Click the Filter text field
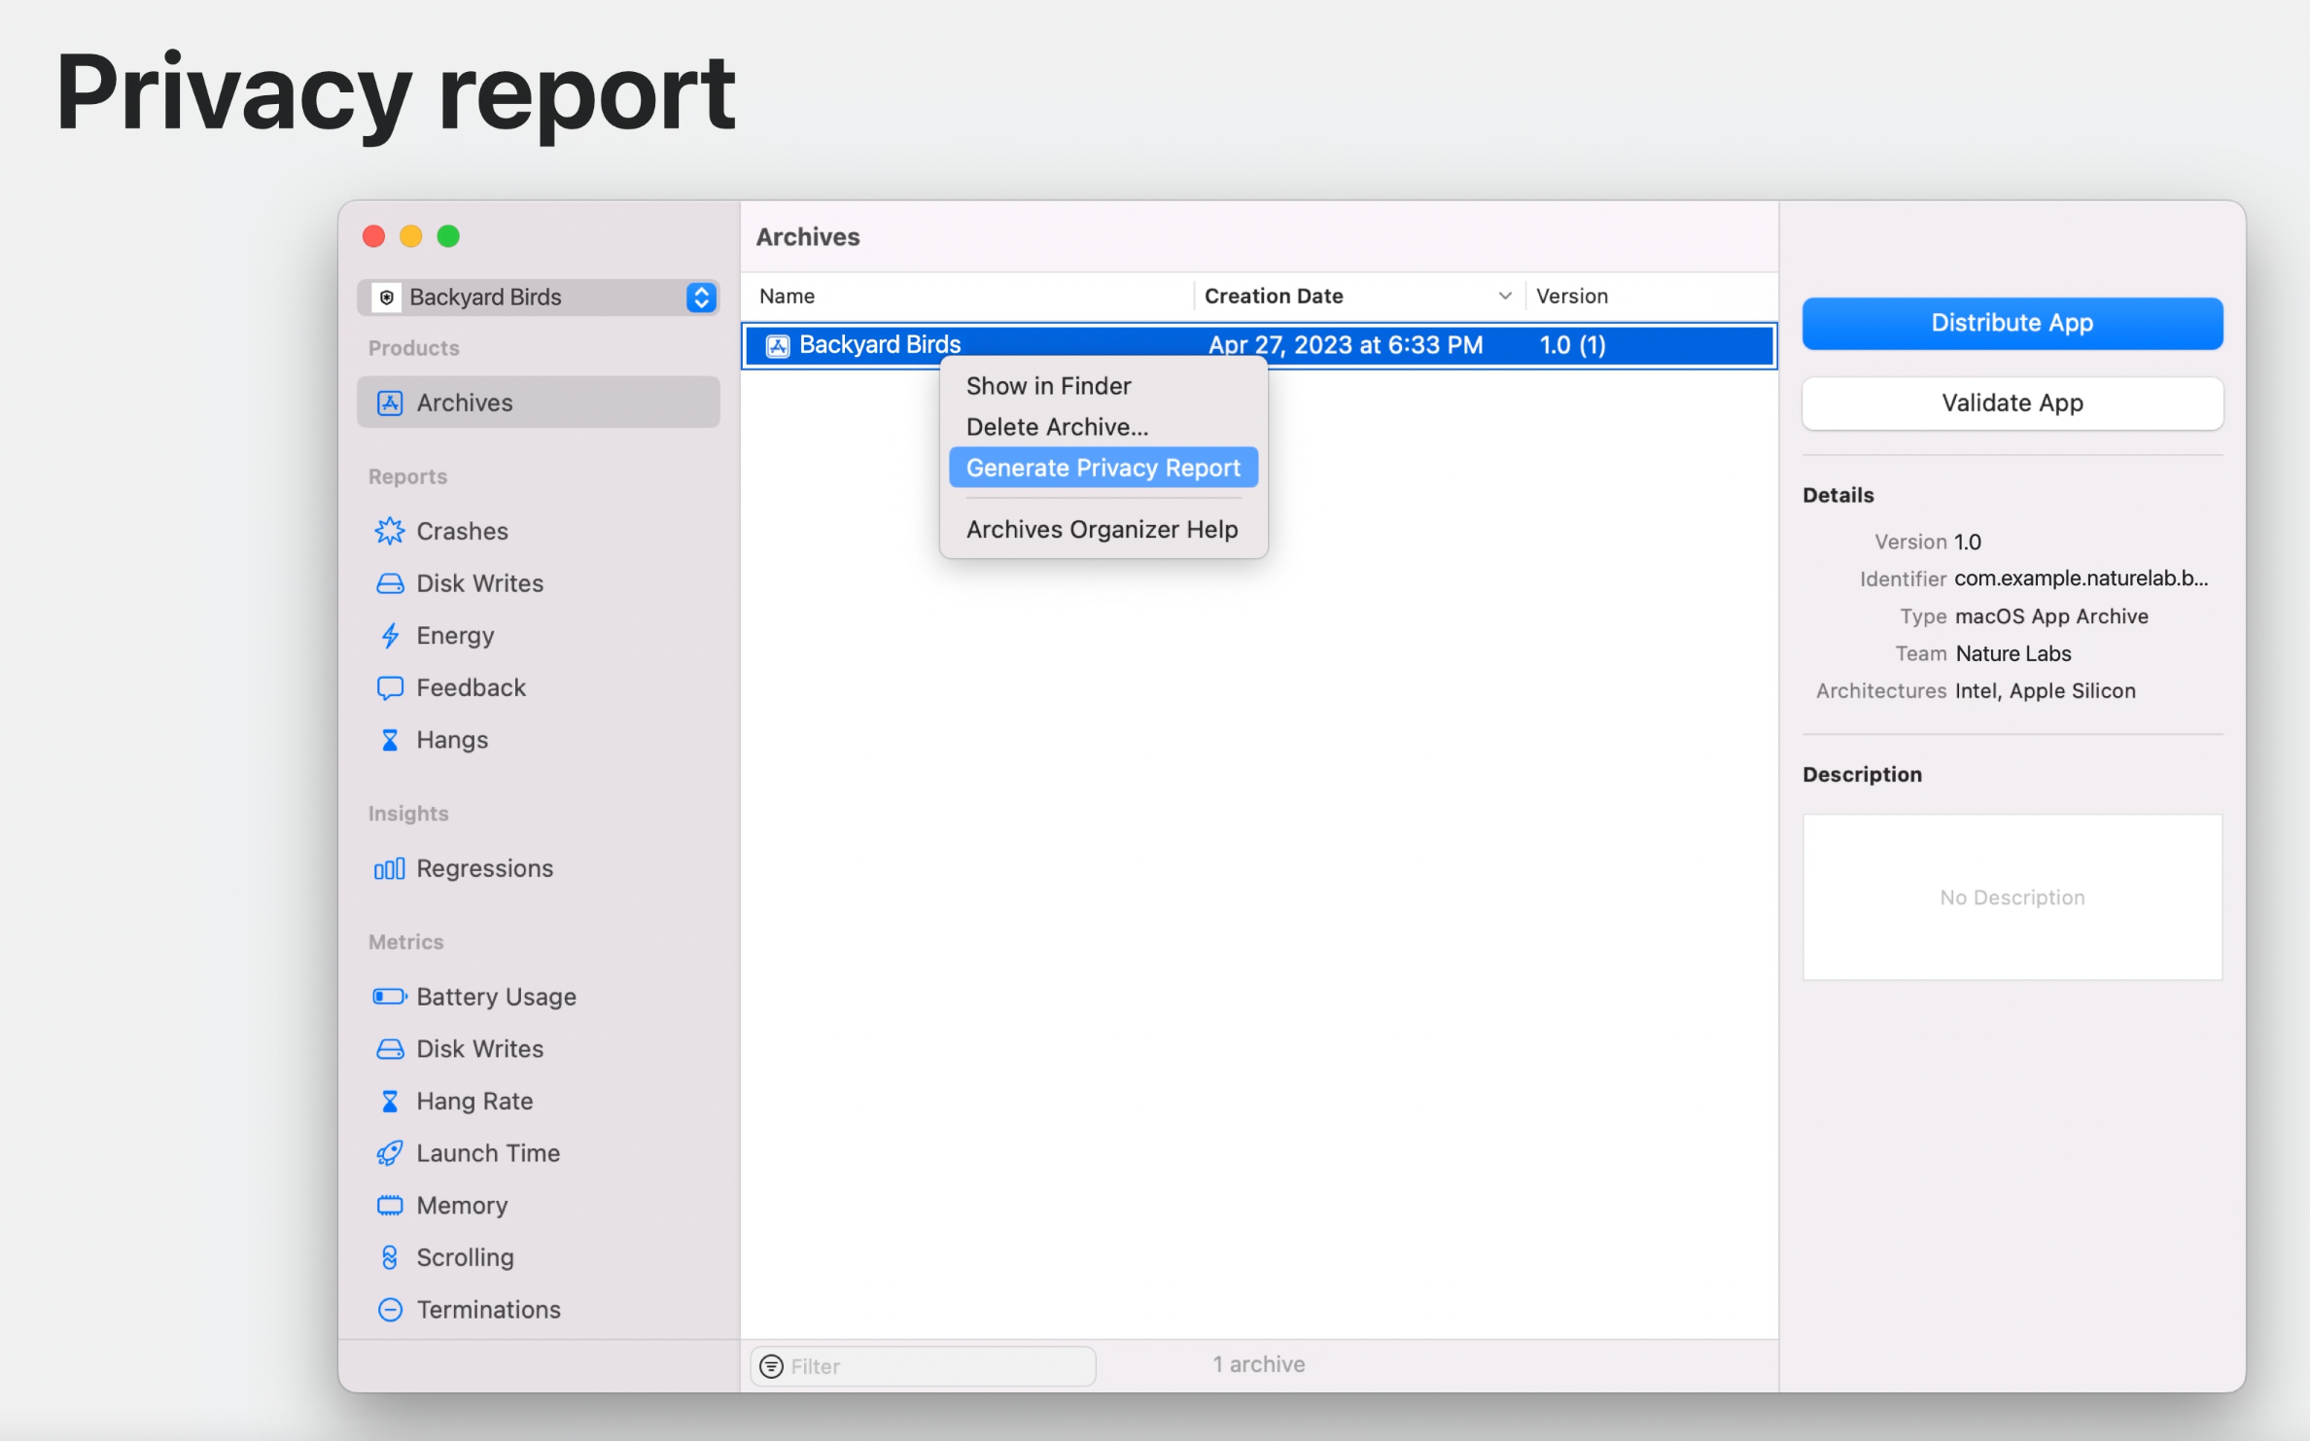Screen dimensions: 2310x1441 point(933,1366)
